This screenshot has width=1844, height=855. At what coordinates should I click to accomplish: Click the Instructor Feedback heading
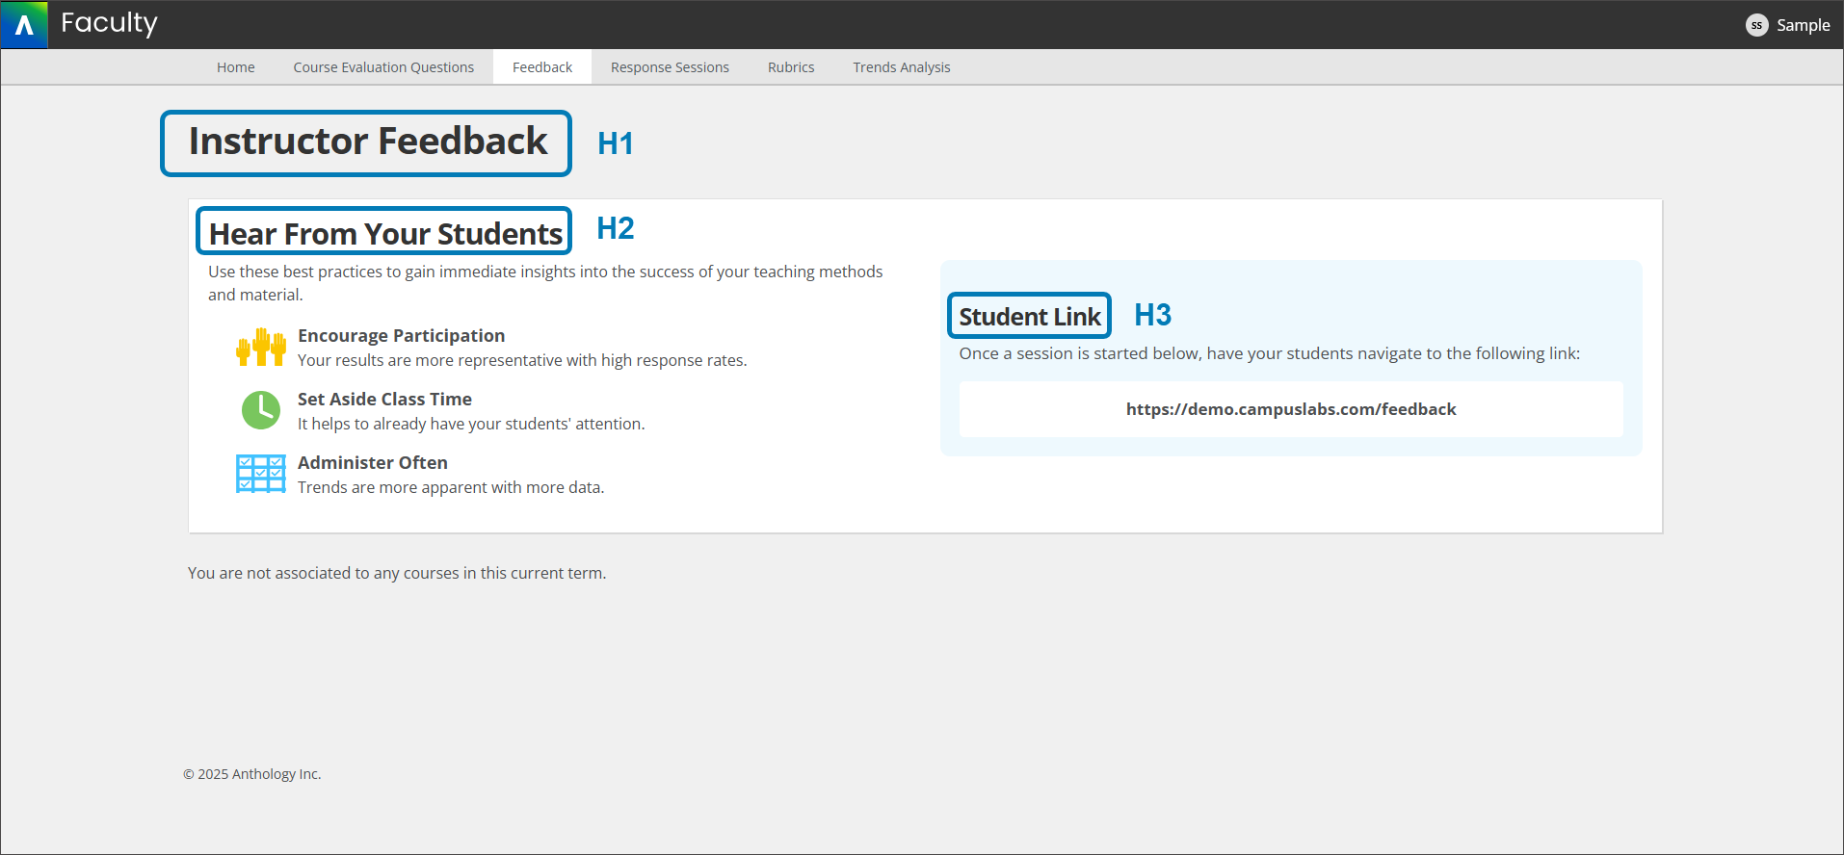pyautogui.click(x=368, y=142)
